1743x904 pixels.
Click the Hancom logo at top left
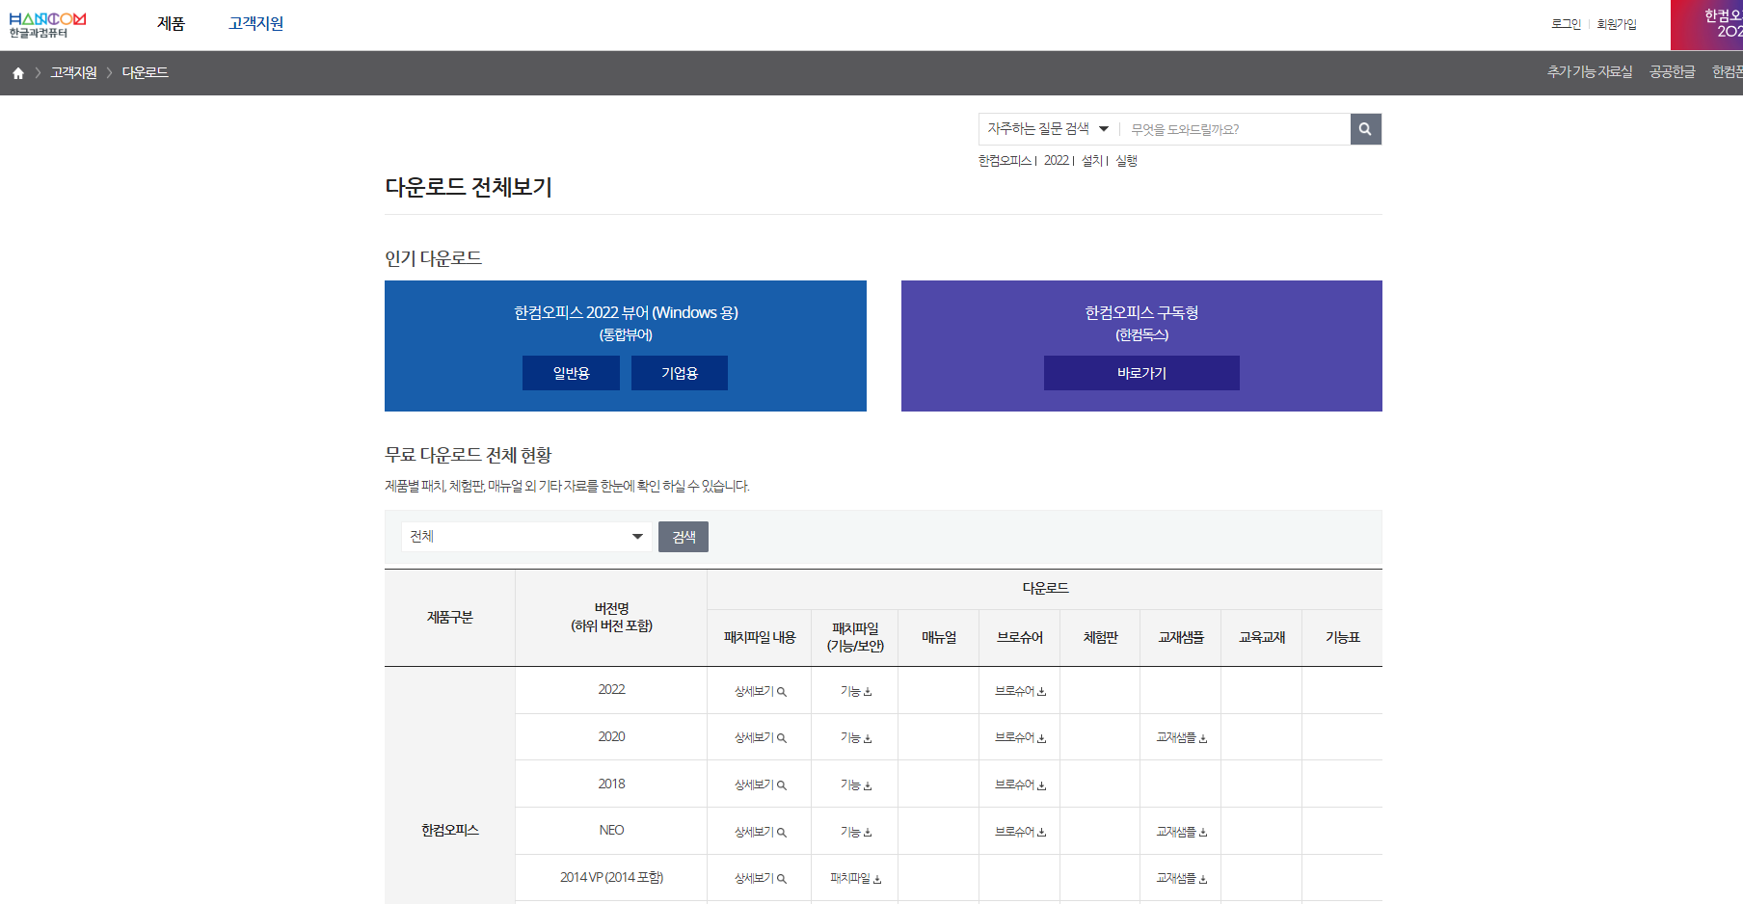click(x=46, y=23)
